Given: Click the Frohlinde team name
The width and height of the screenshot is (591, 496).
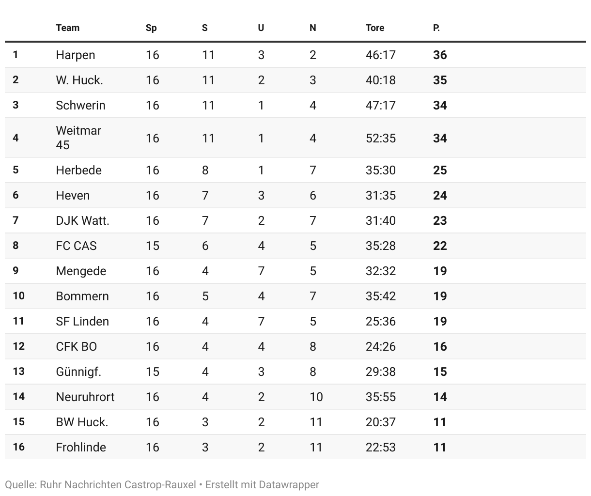Looking at the screenshot, I should (x=81, y=447).
